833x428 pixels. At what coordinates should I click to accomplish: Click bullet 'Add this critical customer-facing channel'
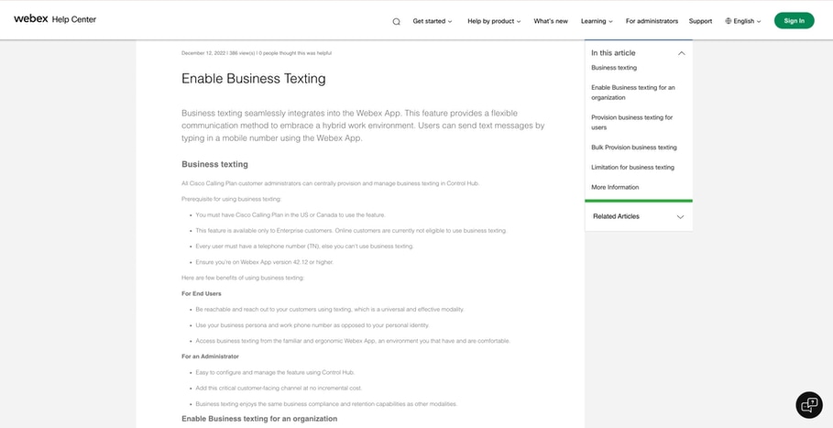pos(279,389)
